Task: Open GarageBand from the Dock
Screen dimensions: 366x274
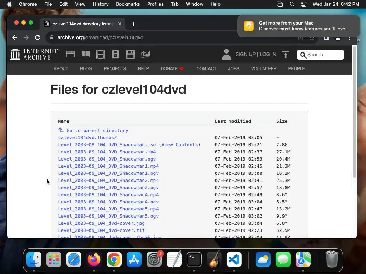Action: pyautogui.click(x=214, y=259)
